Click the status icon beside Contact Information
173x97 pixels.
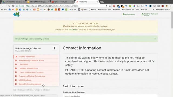pyautogui.click(x=16, y=57)
